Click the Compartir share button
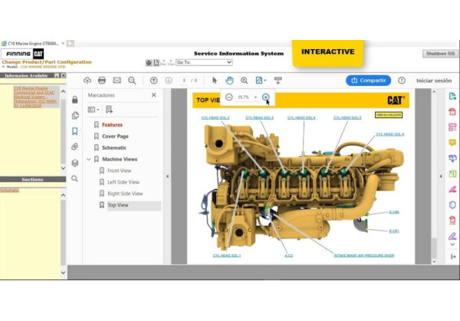 coord(368,80)
